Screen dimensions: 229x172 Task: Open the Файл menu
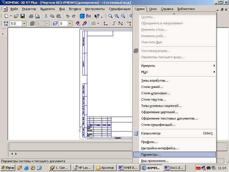pyautogui.click(x=14, y=8)
